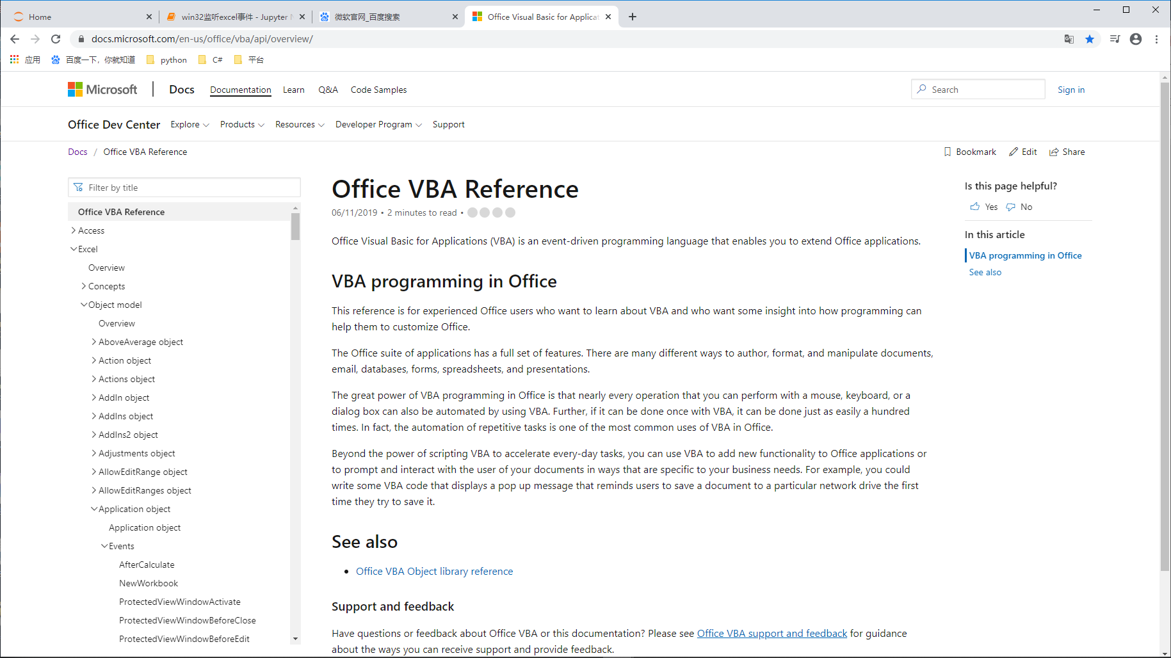This screenshot has height=658, width=1171.
Task: Close the Home tab
Action: click(x=149, y=17)
